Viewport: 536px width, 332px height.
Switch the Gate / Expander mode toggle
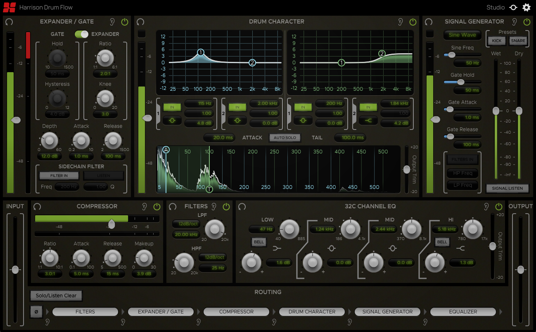[x=81, y=34]
